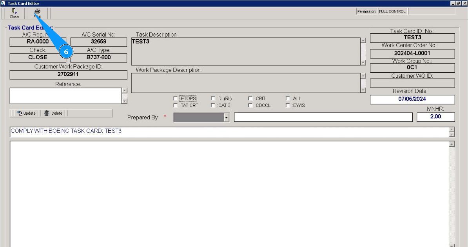Click Work Package Description scroll up arrow

coord(363,76)
